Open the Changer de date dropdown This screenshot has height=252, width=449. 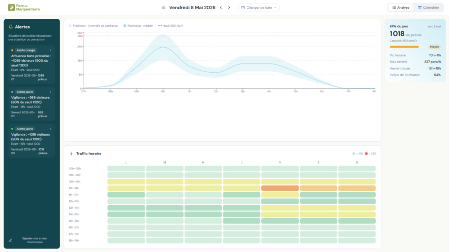click(259, 7)
